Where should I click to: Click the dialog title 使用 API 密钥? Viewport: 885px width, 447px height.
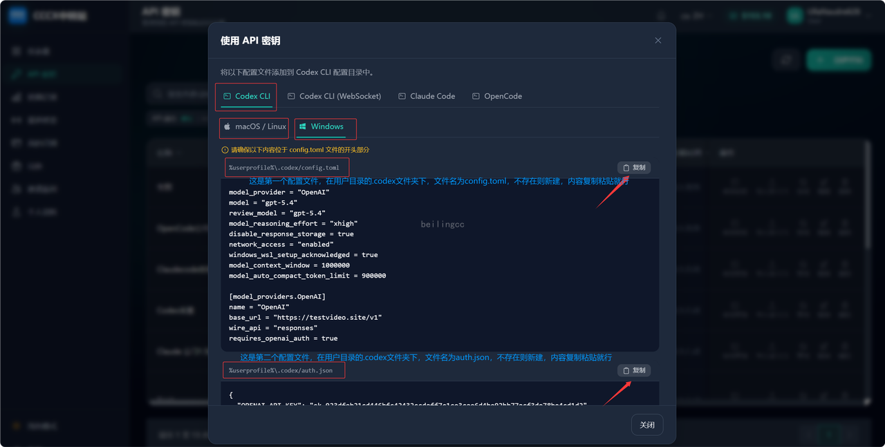[250, 41]
